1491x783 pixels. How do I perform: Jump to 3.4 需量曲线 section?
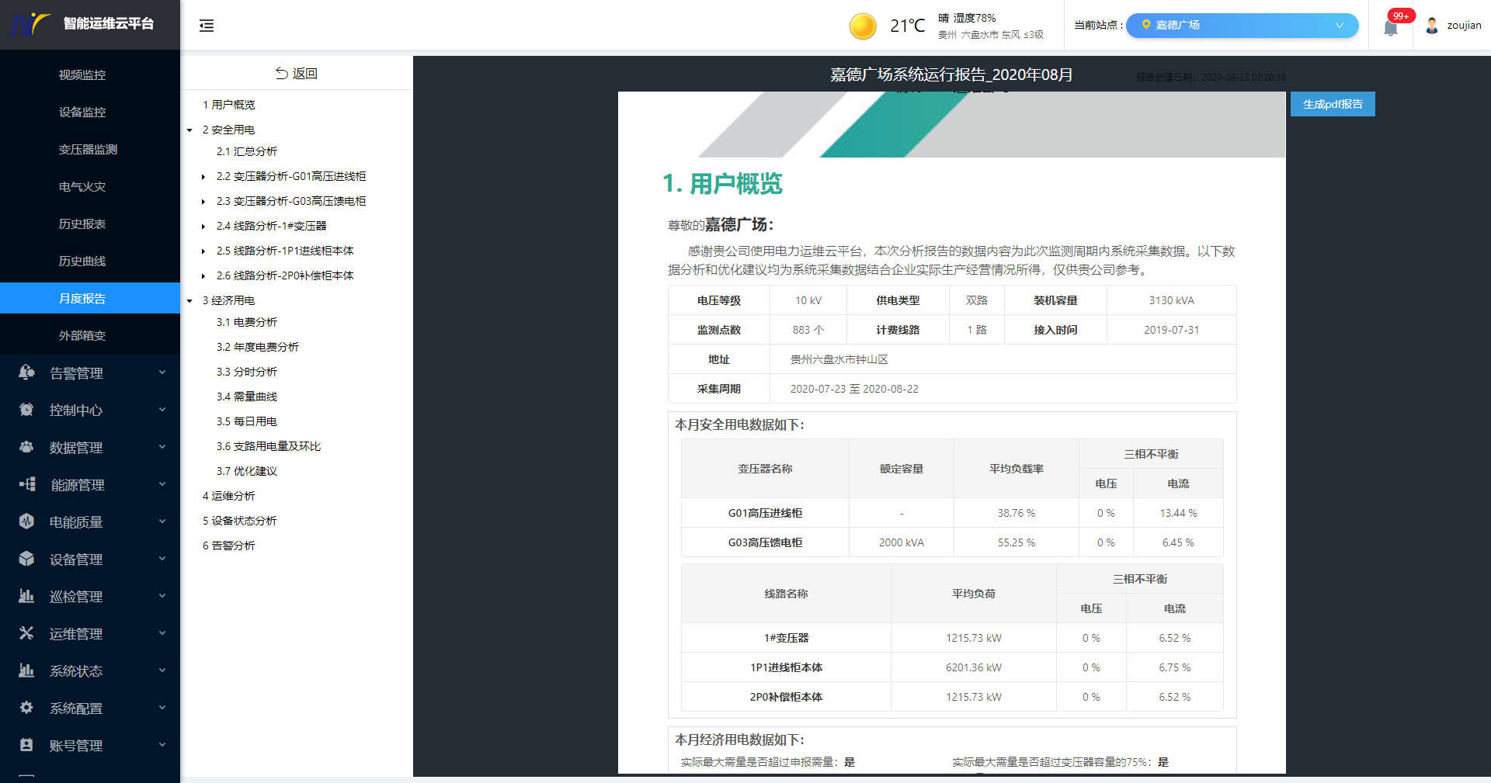pos(246,397)
